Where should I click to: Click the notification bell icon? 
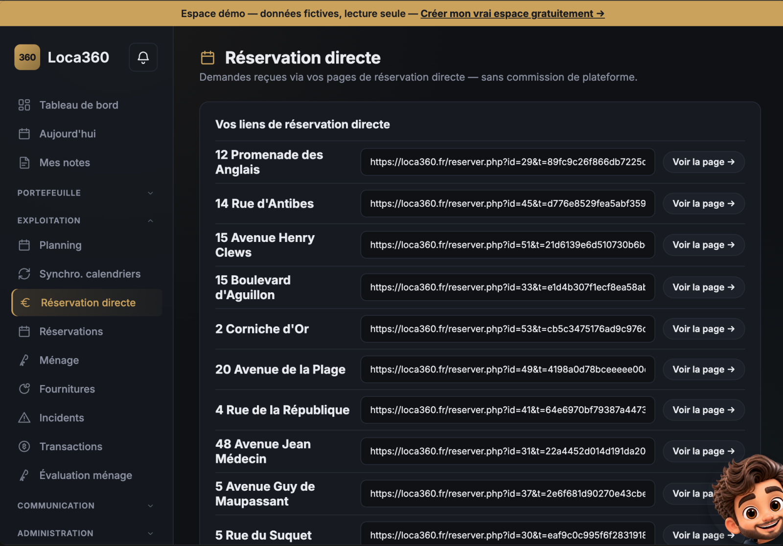[143, 57]
